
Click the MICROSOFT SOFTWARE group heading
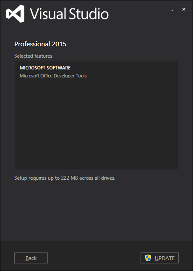(45, 68)
